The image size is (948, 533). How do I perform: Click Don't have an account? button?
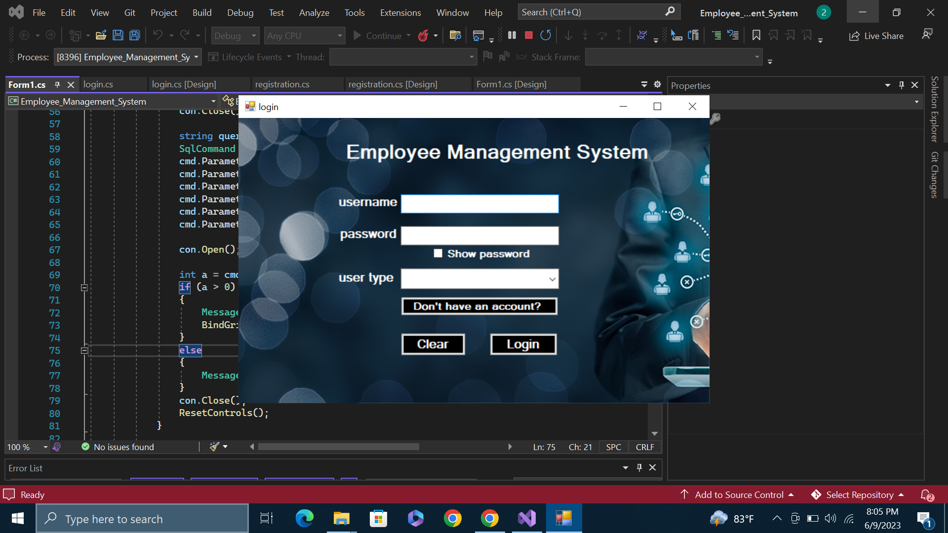tap(478, 306)
